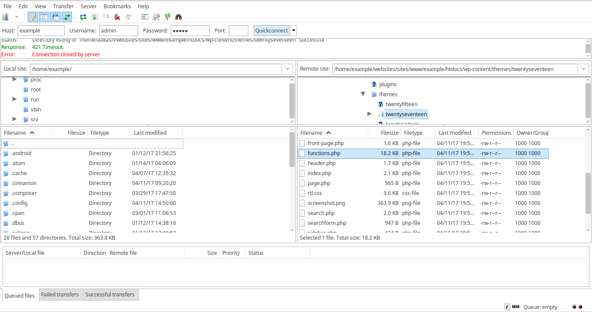Enable synchronized browsing mode
Screen dimensions: 592x312
[x=167, y=16]
